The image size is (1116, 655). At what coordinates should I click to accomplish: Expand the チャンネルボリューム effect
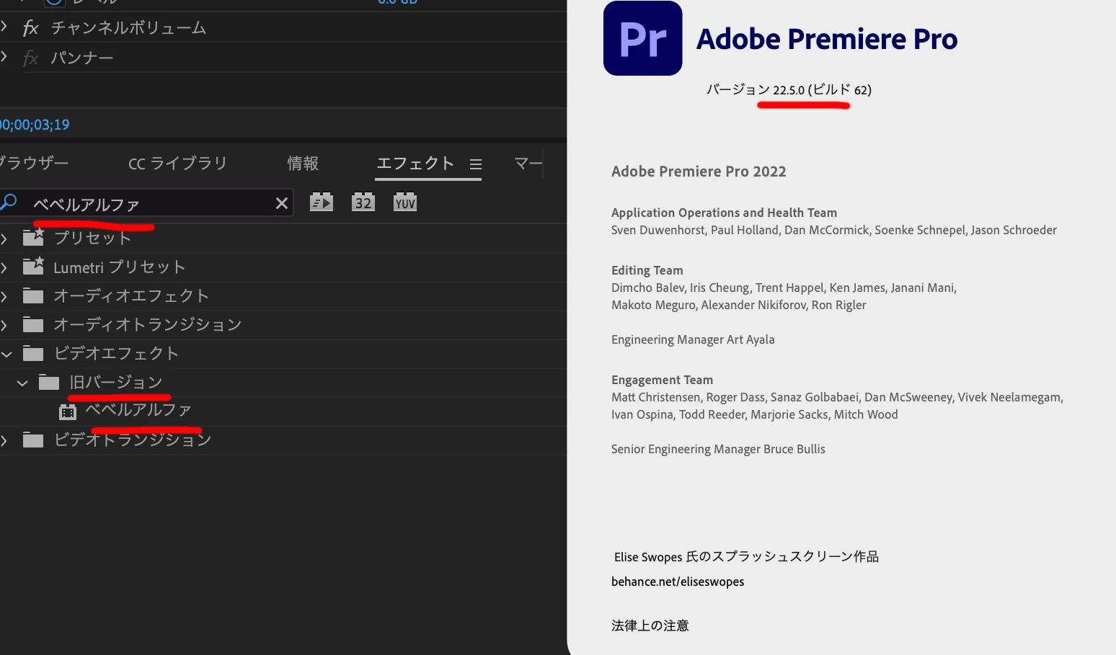[4, 27]
